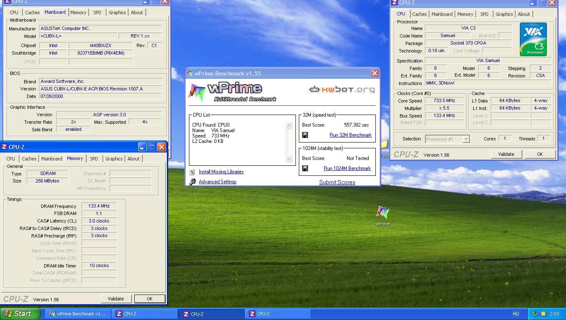Open the Processor Selection dropdown
Image resolution: width=566 pixels, height=320 pixels.
[466, 139]
